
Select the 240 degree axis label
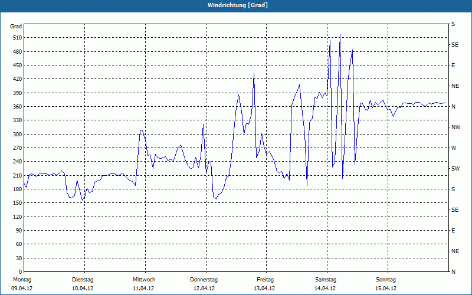coord(17,162)
